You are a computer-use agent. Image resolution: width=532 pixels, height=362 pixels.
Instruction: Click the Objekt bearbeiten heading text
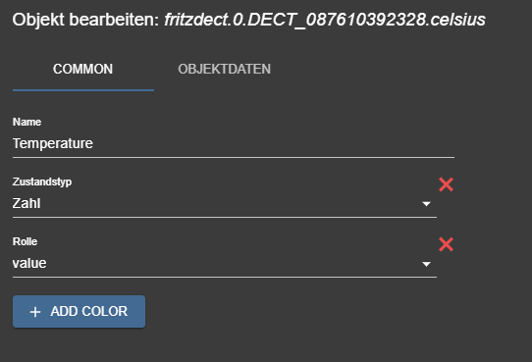point(85,20)
